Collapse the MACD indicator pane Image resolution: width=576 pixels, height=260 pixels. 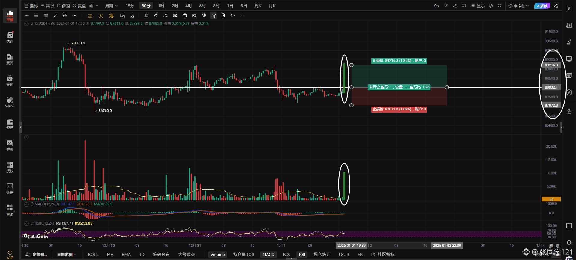26,204
